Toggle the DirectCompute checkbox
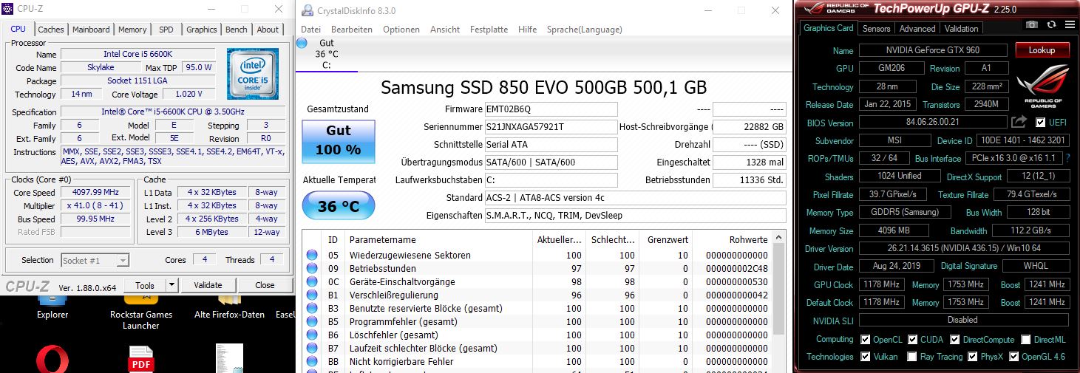The image size is (1080, 373). pyautogui.click(x=955, y=340)
